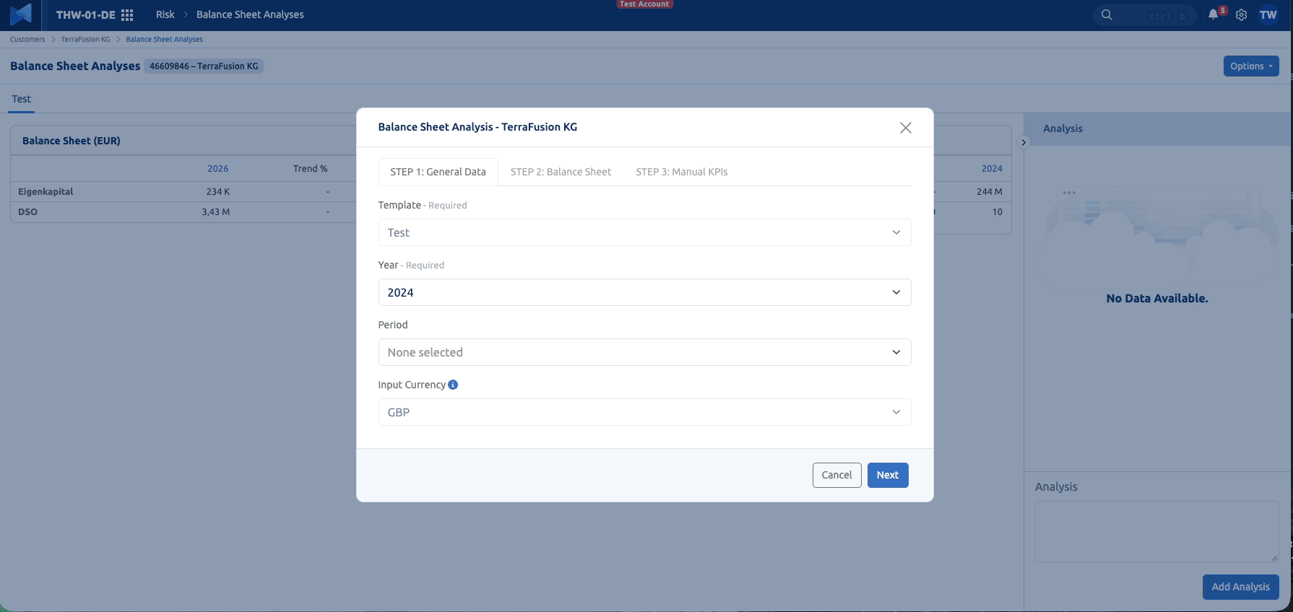Open the settings gear icon
This screenshot has height=612, width=1293.
click(x=1241, y=15)
